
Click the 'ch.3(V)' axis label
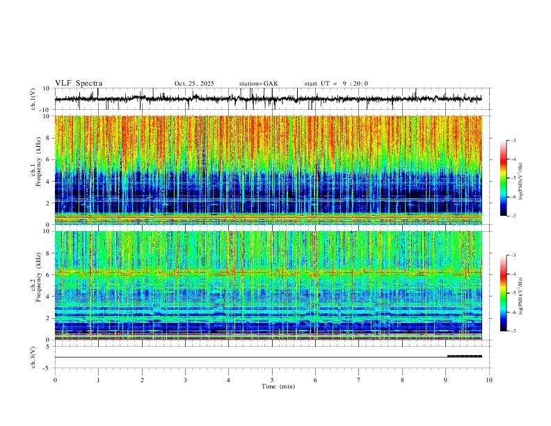click(33, 357)
